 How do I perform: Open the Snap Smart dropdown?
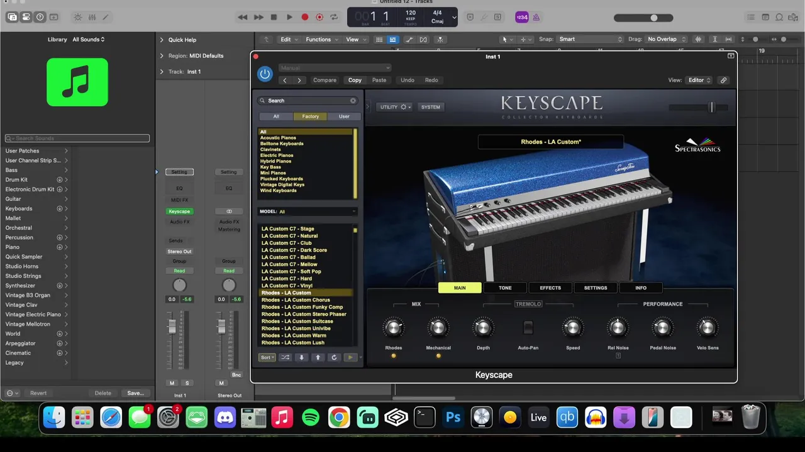click(591, 39)
